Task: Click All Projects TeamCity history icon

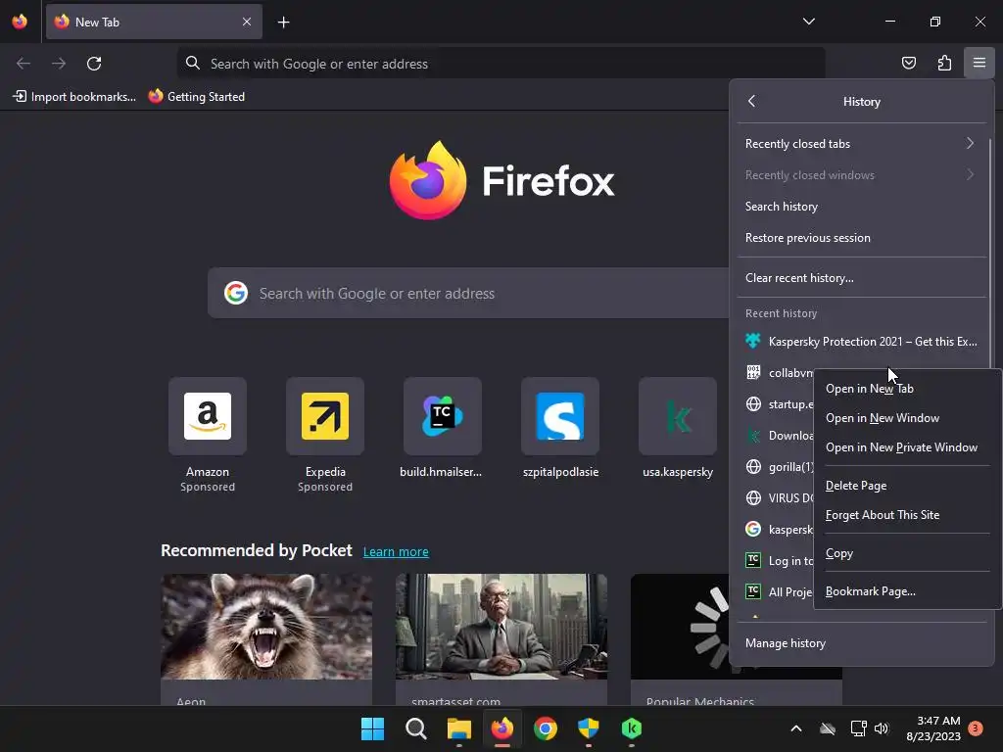Action: pos(753,591)
